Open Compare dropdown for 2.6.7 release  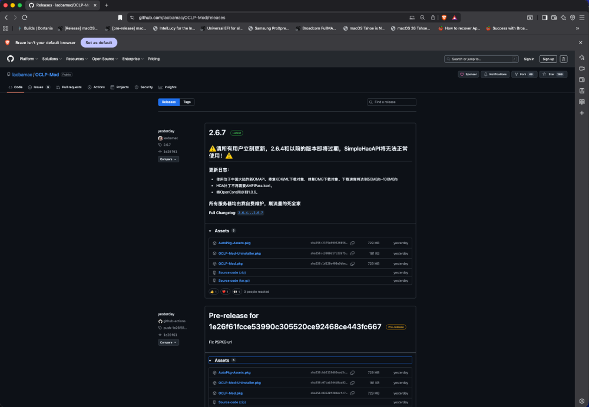[x=168, y=159]
